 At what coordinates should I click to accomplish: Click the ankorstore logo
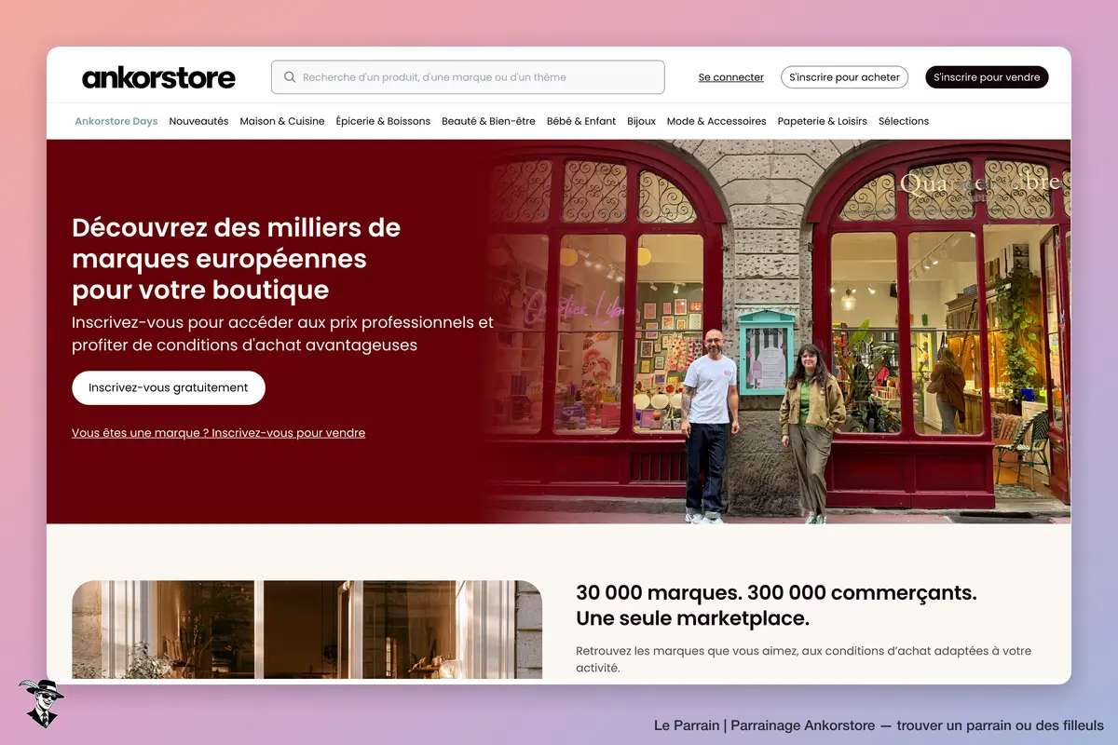pyautogui.click(x=158, y=77)
